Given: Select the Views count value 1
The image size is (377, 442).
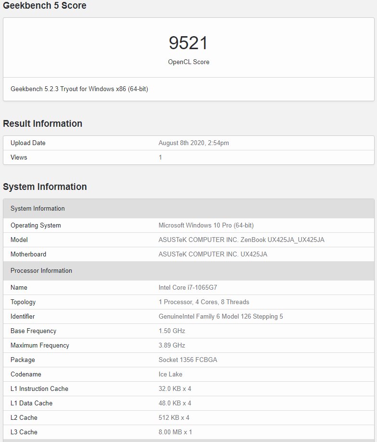Looking at the screenshot, I should [160, 157].
